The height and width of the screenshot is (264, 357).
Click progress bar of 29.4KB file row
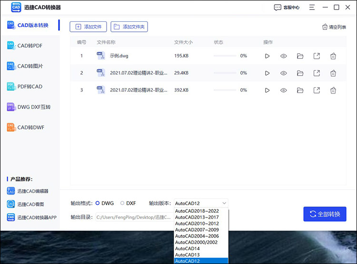tap(225, 73)
